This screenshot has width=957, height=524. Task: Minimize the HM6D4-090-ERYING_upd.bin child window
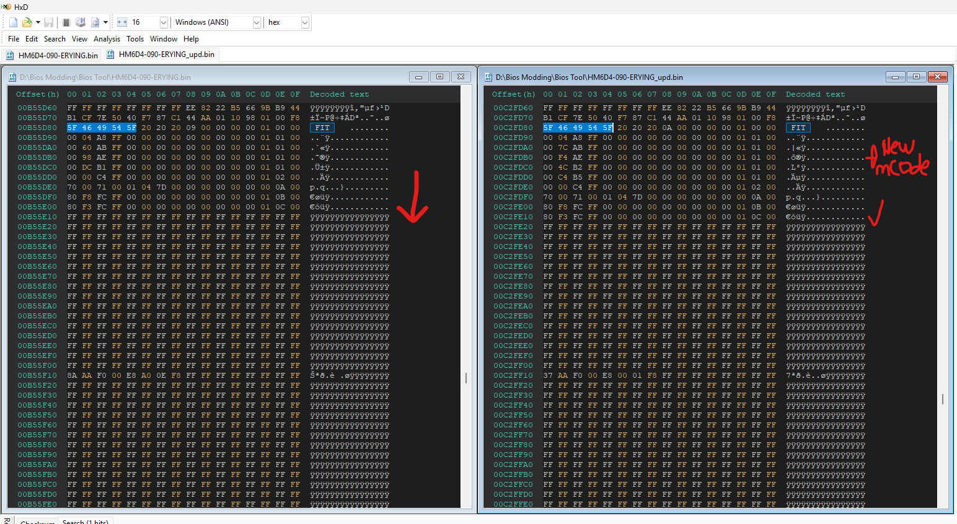pyautogui.click(x=895, y=77)
